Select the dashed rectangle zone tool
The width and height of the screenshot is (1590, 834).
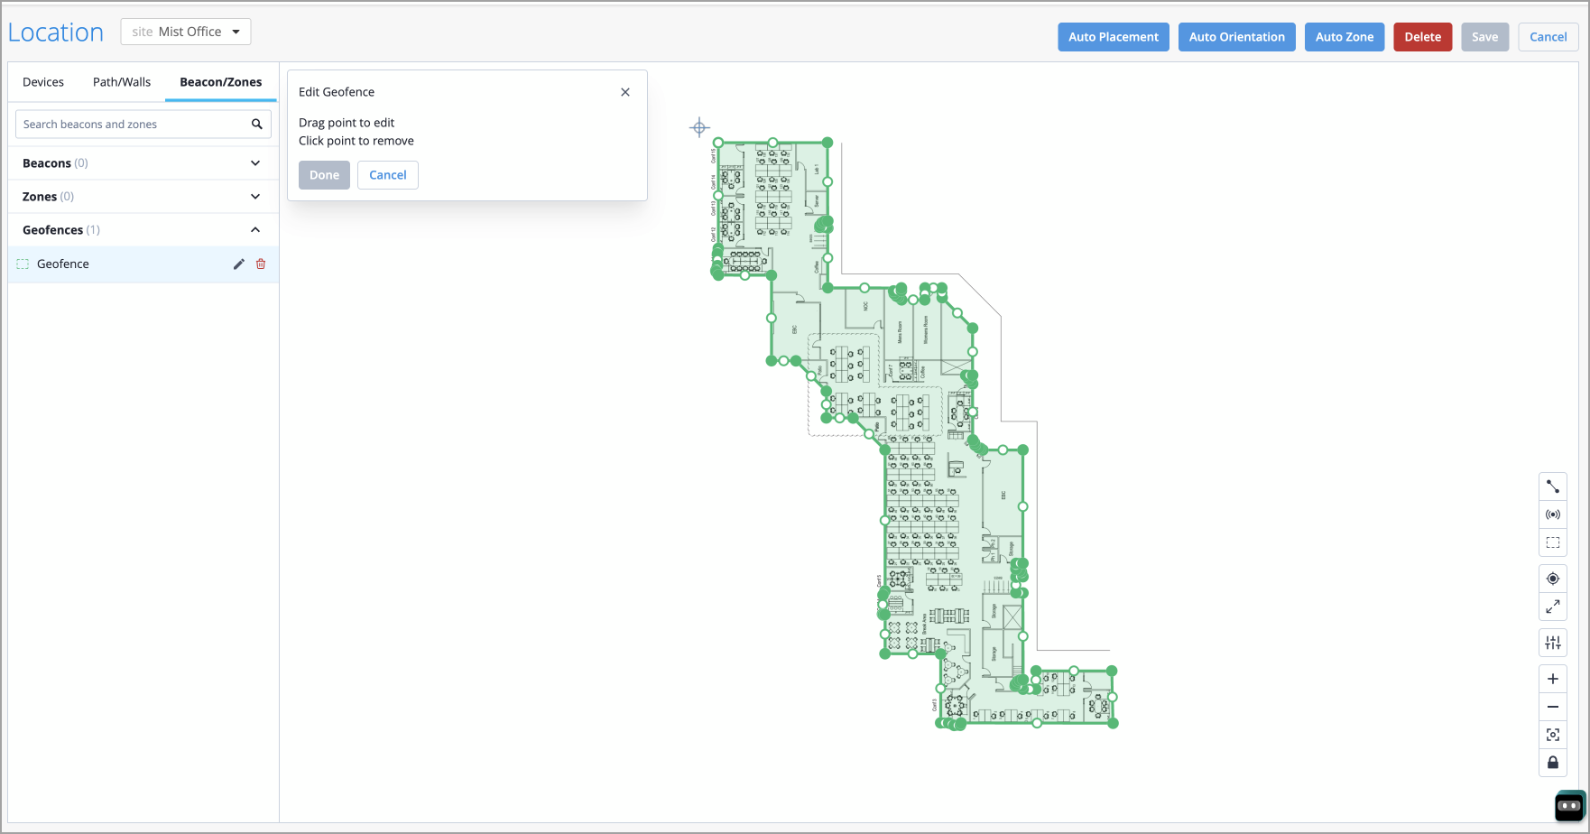click(1552, 542)
